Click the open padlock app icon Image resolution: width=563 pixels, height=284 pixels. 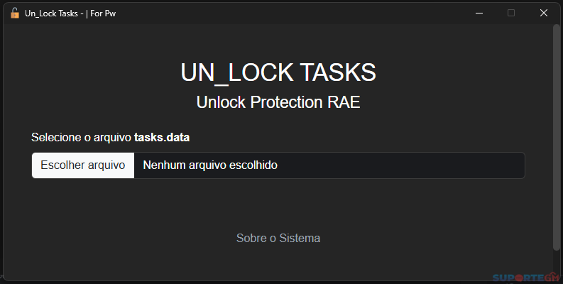tap(15, 13)
